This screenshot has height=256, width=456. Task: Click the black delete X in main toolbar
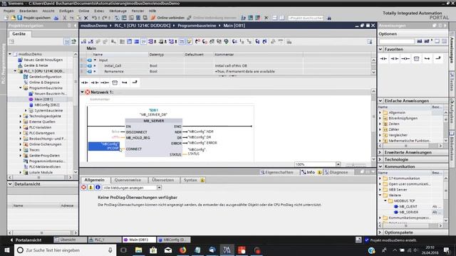tap(86, 18)
